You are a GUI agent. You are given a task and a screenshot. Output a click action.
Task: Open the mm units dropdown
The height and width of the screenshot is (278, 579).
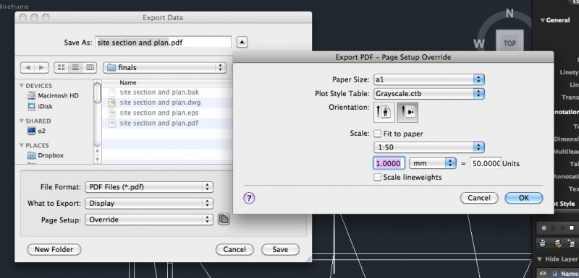pos(433,163)
